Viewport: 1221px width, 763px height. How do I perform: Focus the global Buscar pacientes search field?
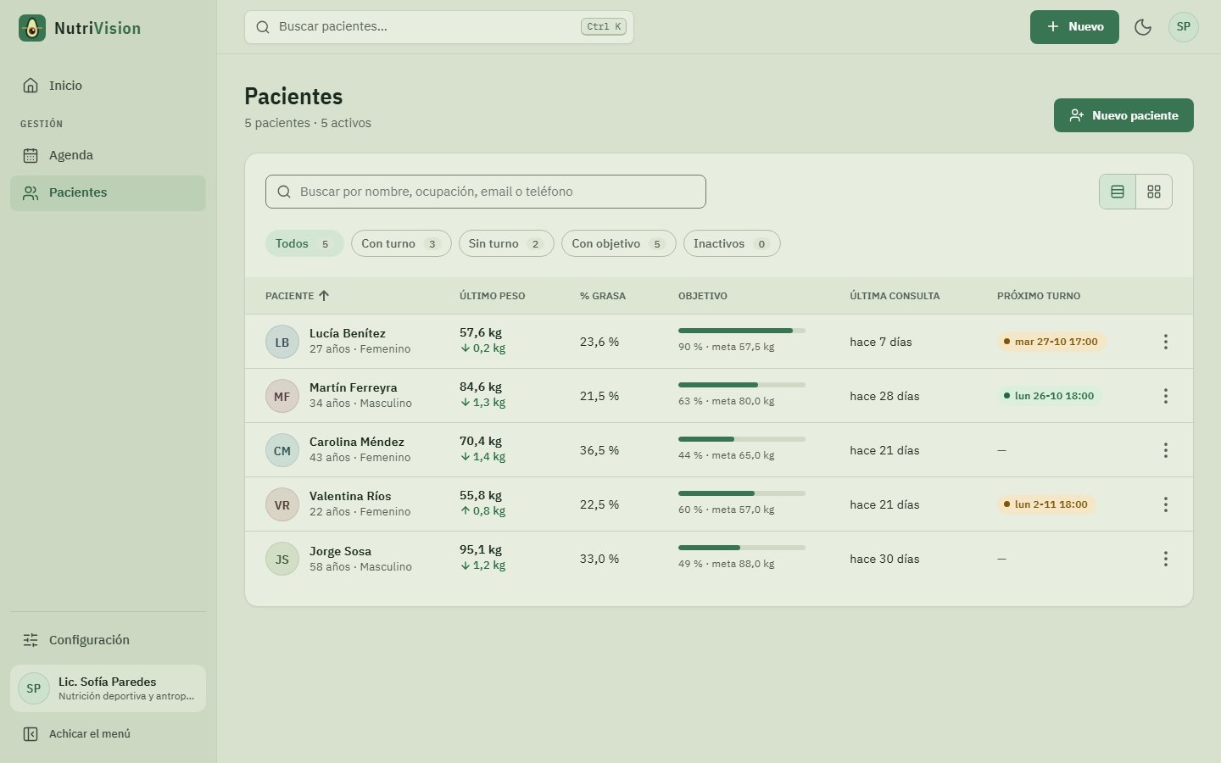click(x=439, y=27)
